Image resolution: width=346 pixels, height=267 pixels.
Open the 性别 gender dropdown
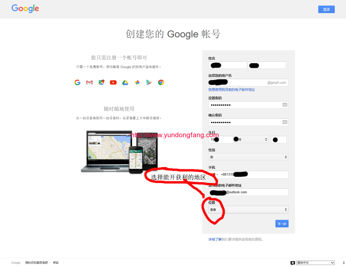point(248,157)
